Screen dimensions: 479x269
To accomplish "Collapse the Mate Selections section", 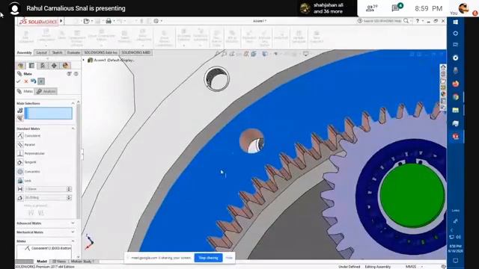I will pyautogui.click(x=73, y=103).
